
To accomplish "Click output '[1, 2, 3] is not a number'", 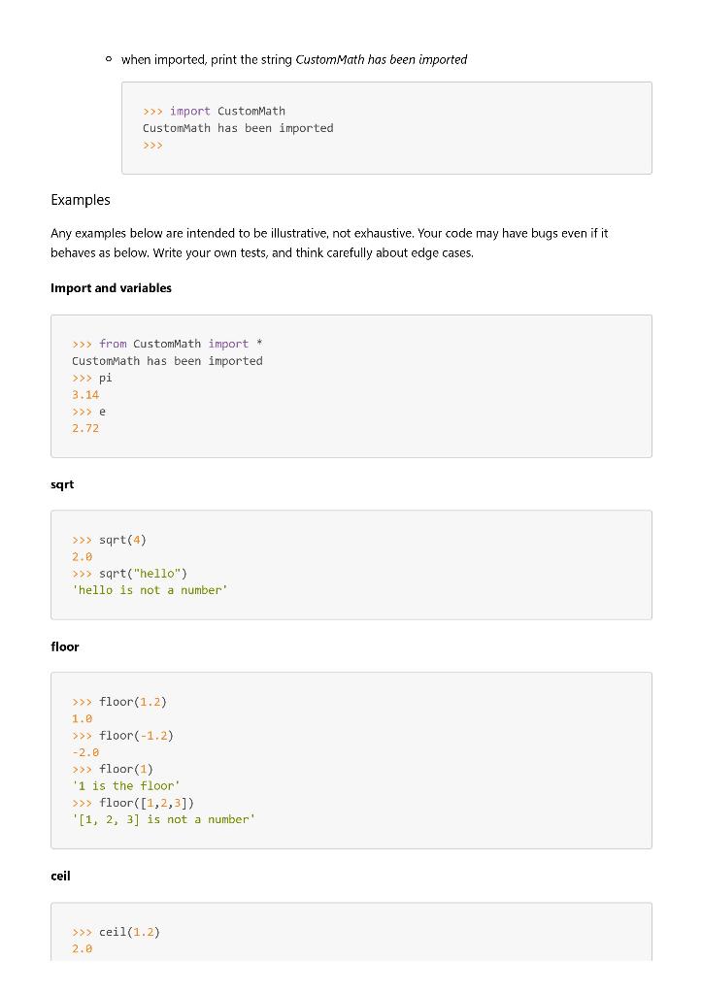I will pos(163,819).
